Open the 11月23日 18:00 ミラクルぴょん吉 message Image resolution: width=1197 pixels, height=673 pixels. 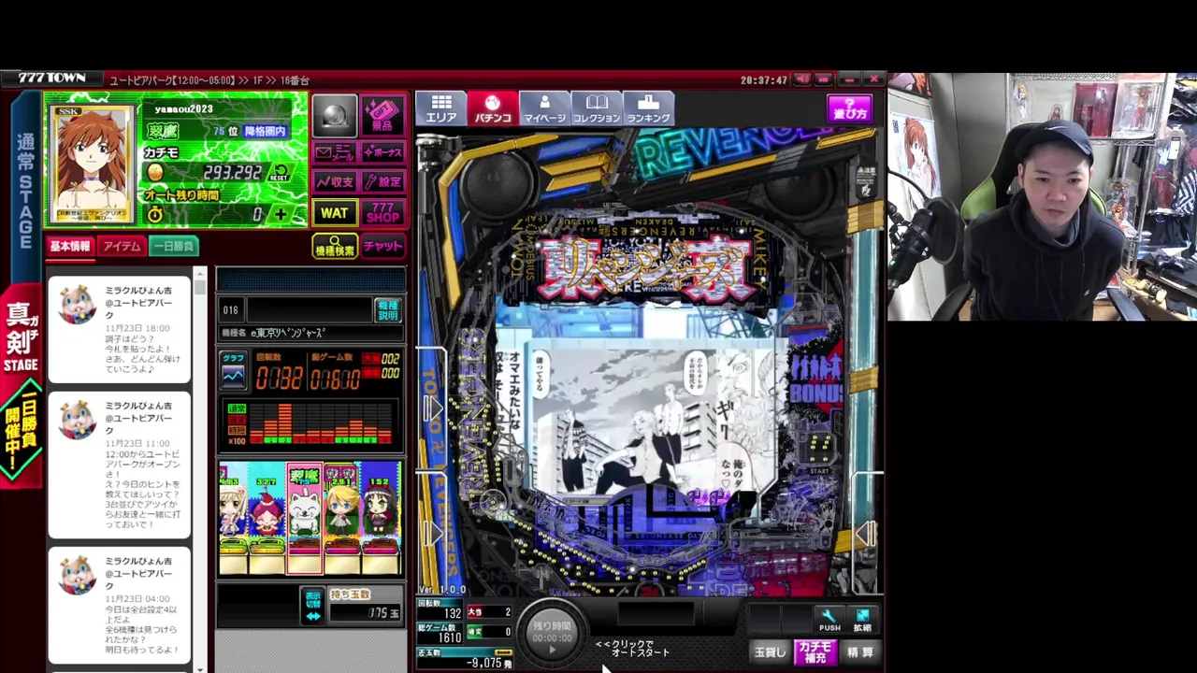[119, 329]
